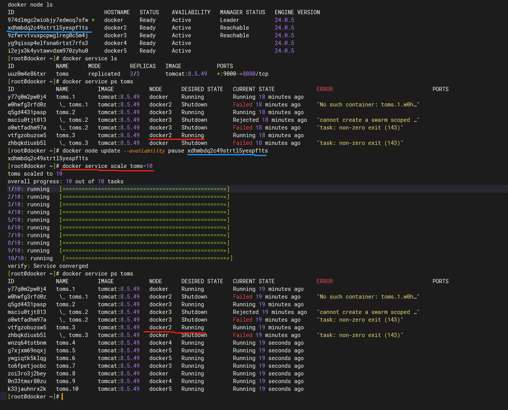The height and width of the screenshot is (410, 508).
Task: Click the "replicated" mode value
Action: 104,74
